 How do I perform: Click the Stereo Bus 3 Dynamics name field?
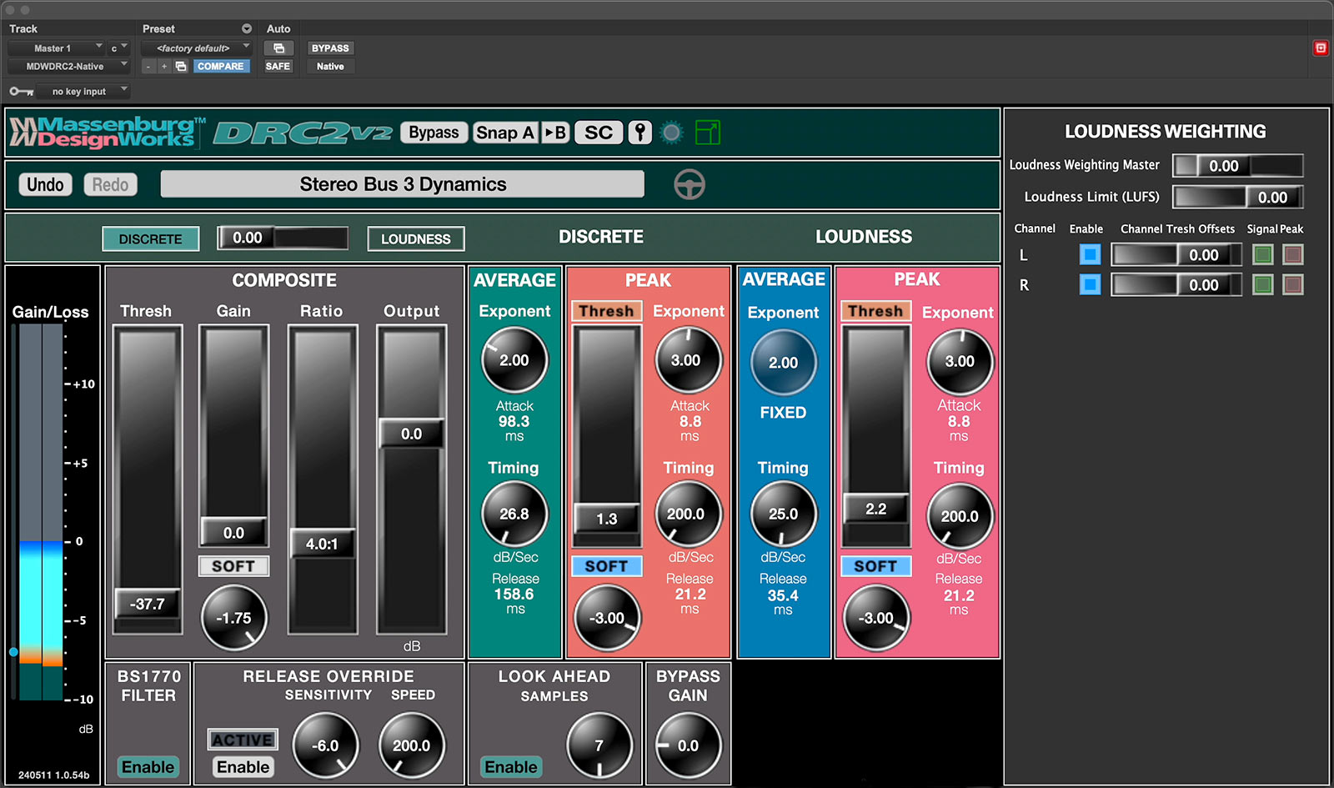402,184
